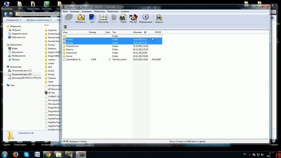281x158 pixels.
Task: Open the Просмотр view tool
Action: [103, 18]
